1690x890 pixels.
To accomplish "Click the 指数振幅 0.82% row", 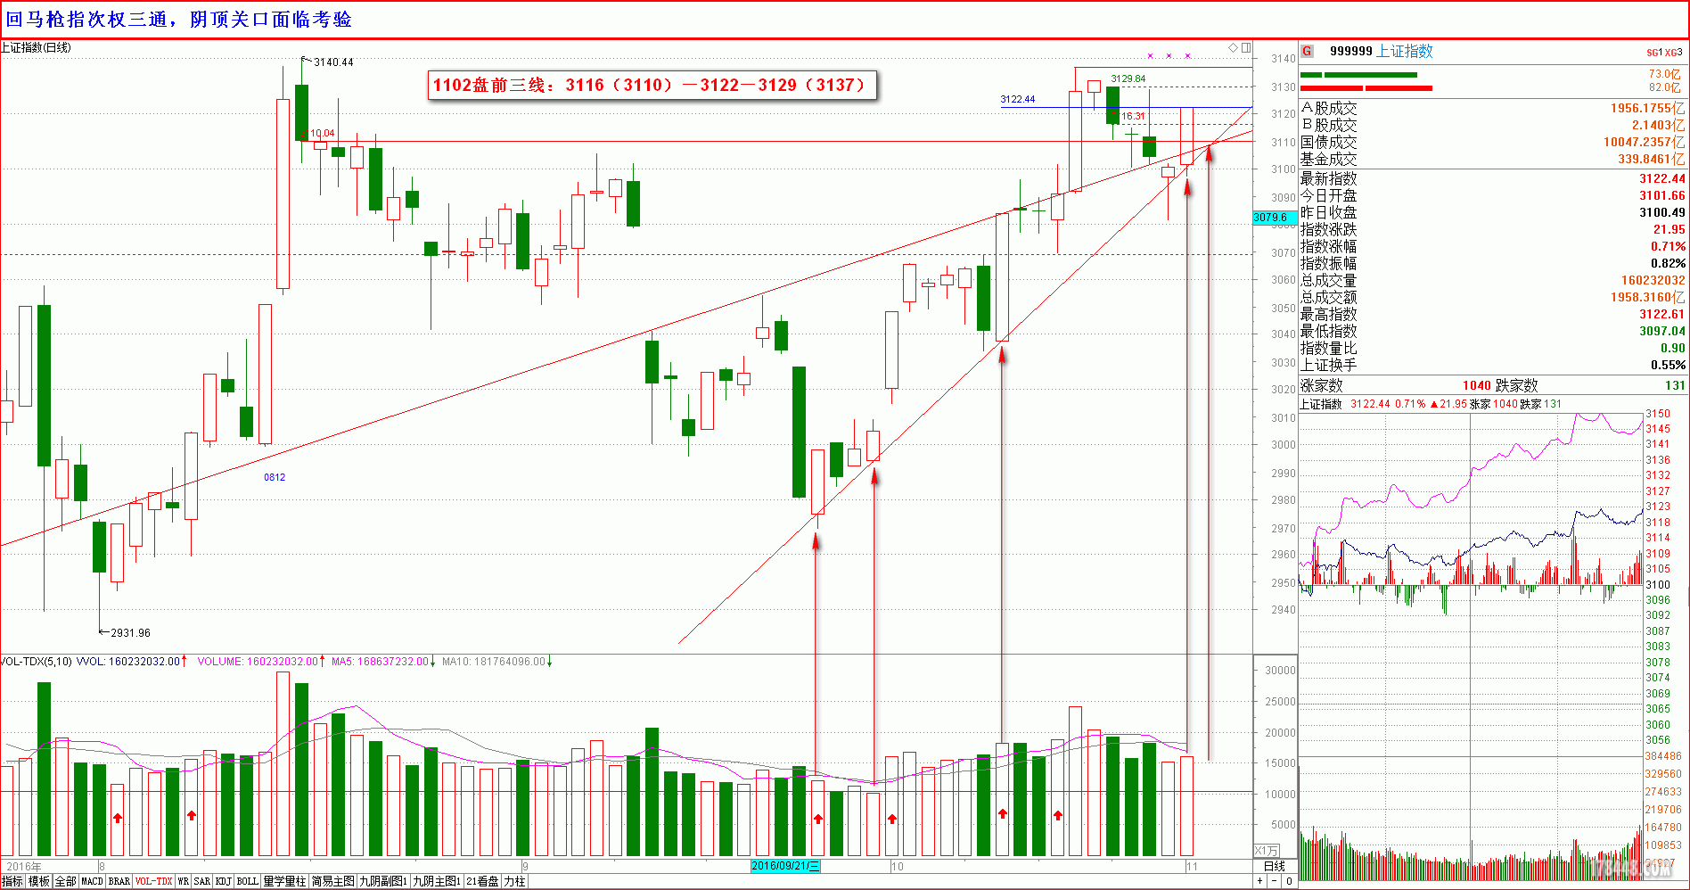I will click(1493, 263).
